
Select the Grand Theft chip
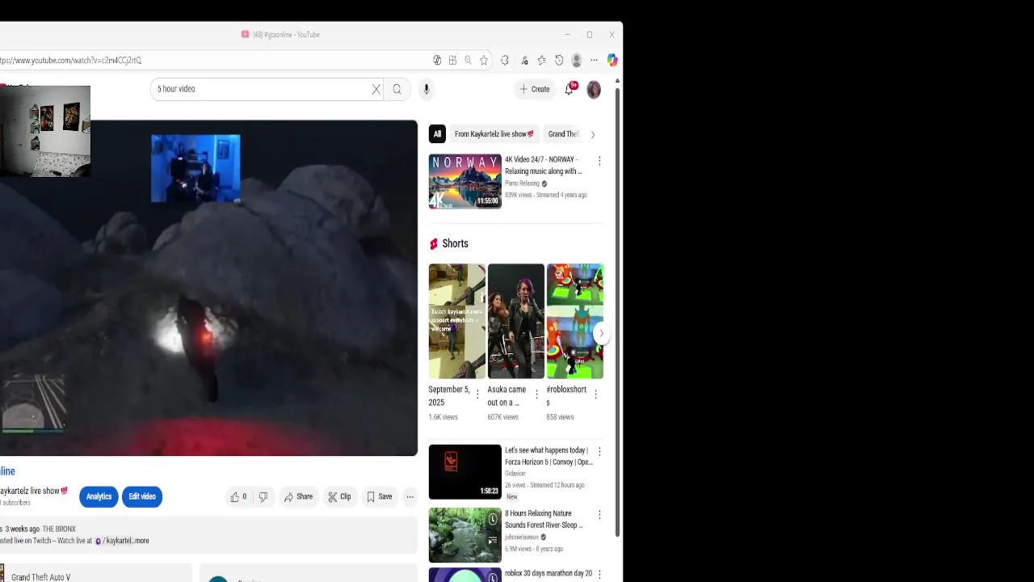(563, 134)
